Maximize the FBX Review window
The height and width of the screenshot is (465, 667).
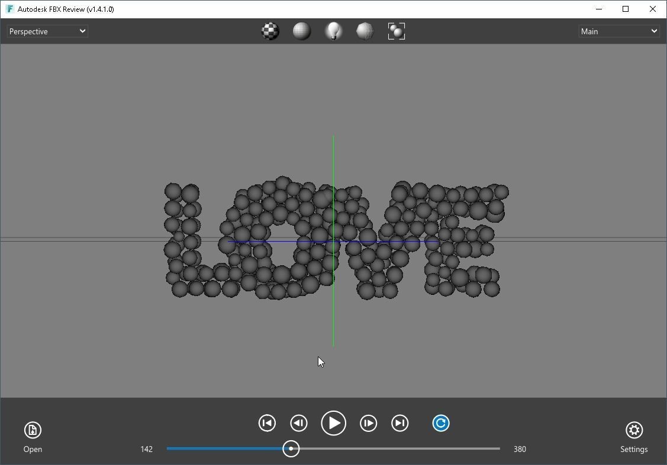pos(626,9)
